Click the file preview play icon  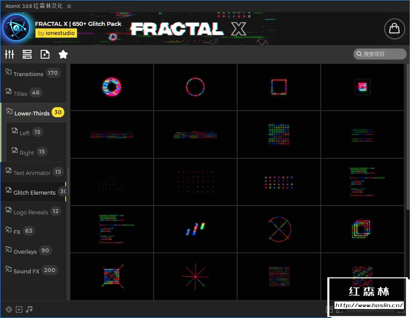[45, 54]
